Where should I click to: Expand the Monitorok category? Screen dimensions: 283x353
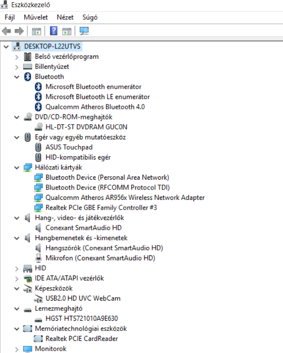(x=17, y=349)
